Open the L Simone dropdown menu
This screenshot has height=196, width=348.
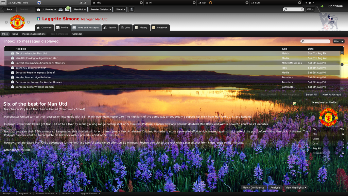click(x=50, y=10)
